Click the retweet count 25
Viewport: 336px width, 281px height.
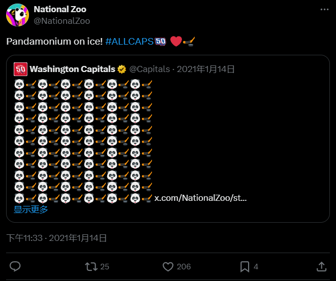point(105,266)
